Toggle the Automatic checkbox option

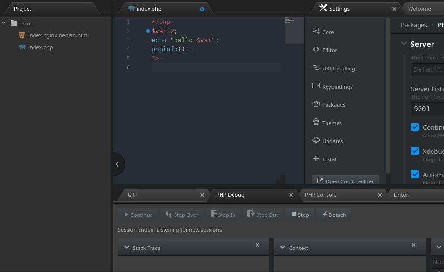tap(415, 174)
